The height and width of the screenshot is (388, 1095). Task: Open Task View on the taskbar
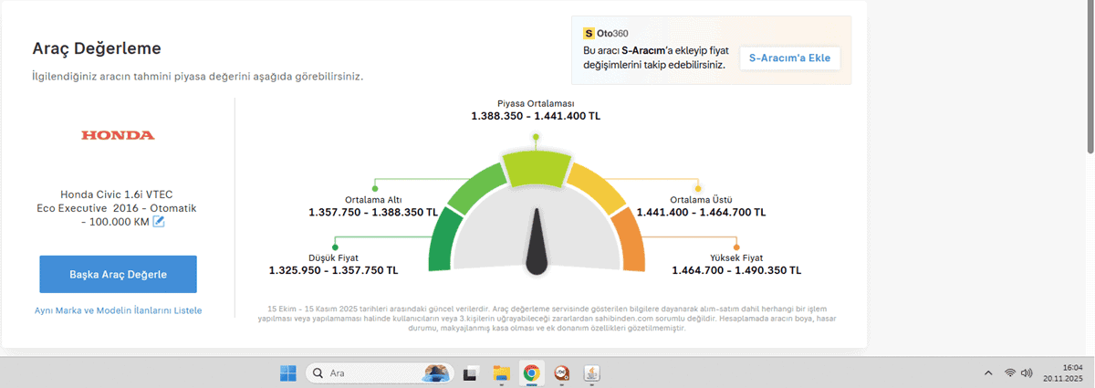point(471,372)
